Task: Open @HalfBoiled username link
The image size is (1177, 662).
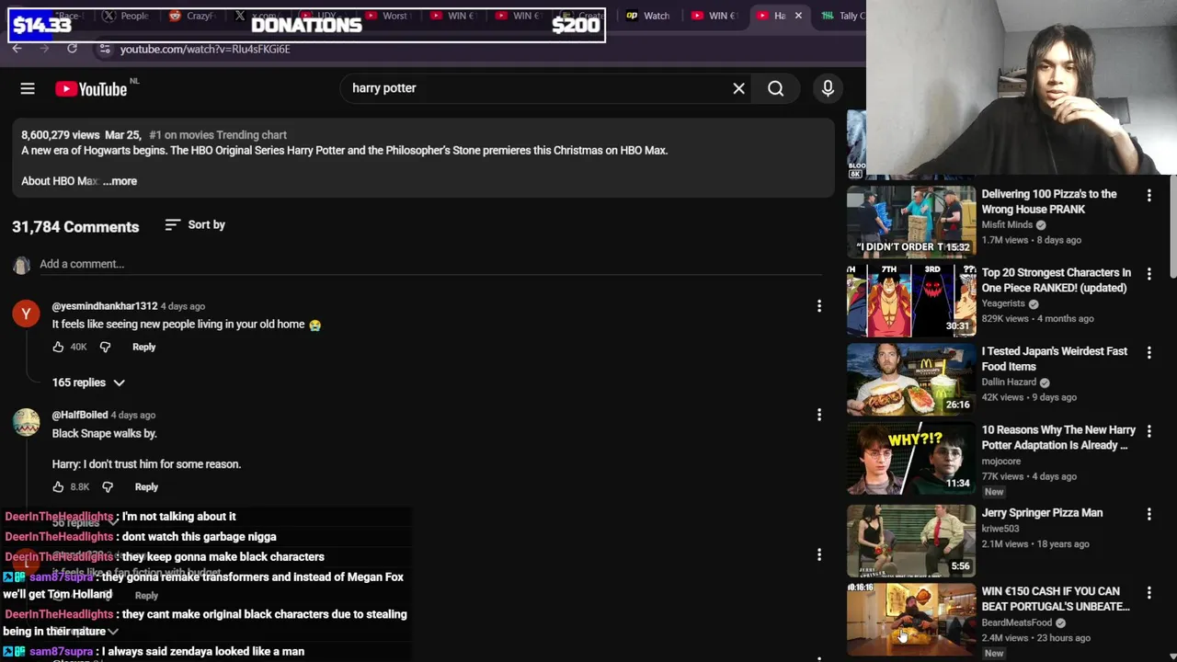Action: click(x=80, y=415)
